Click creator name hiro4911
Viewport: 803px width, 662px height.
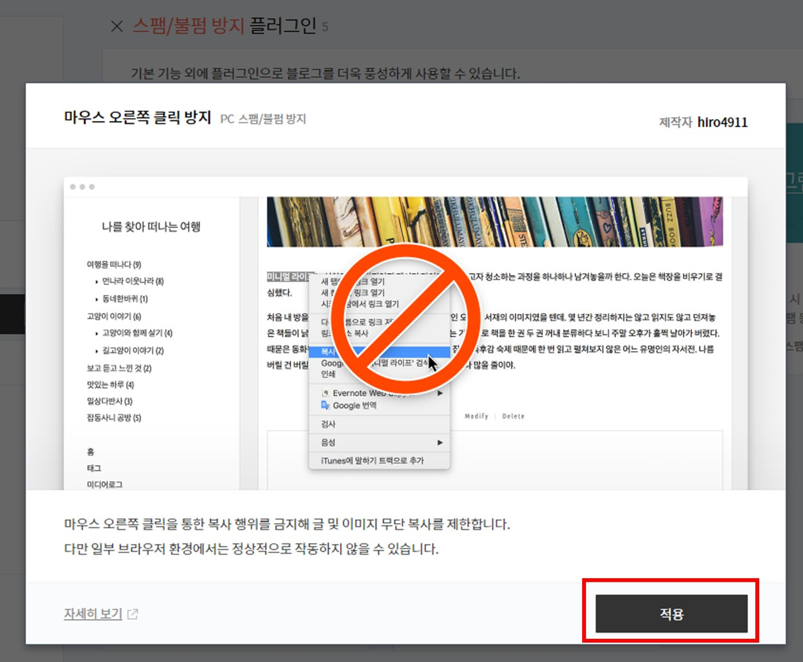click(722, 123)
